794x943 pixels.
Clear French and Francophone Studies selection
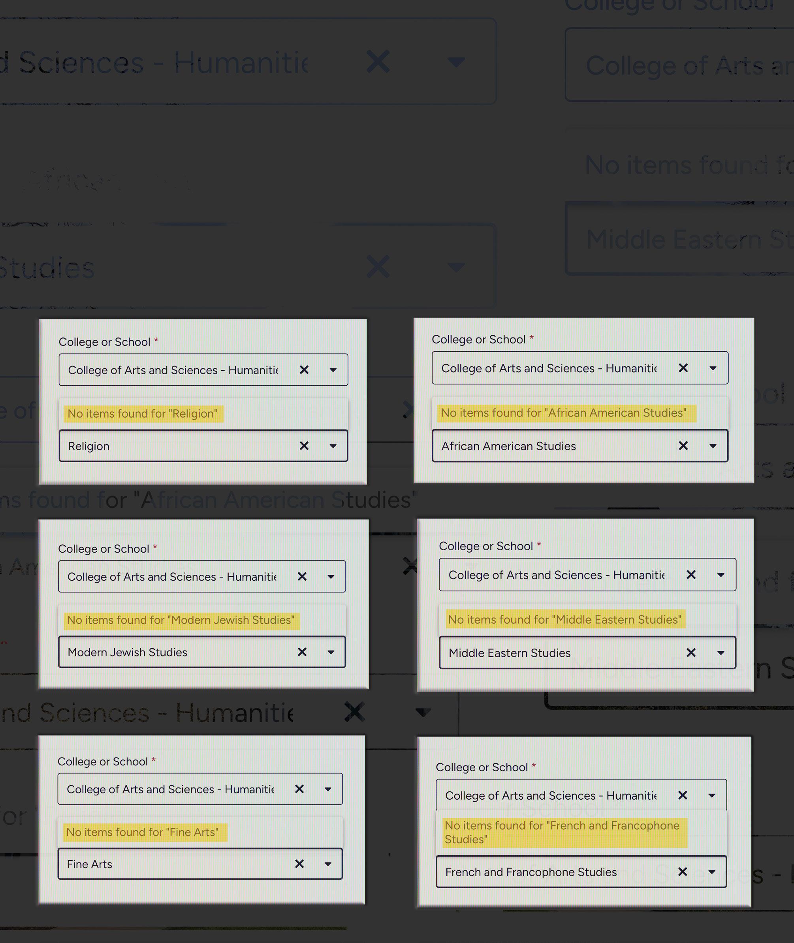click(682, 872)
